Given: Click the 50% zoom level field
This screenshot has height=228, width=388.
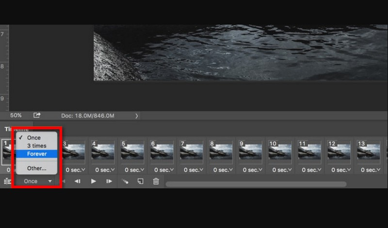Looking at the screenshot, I should [16, 115].
